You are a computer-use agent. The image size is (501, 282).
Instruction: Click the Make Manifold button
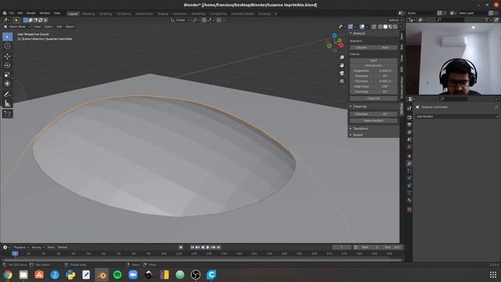pos(373,121)
